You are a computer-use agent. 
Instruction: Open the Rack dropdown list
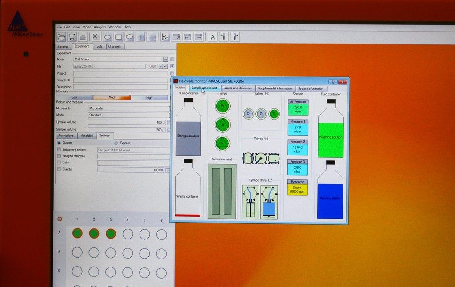point(166,59)
